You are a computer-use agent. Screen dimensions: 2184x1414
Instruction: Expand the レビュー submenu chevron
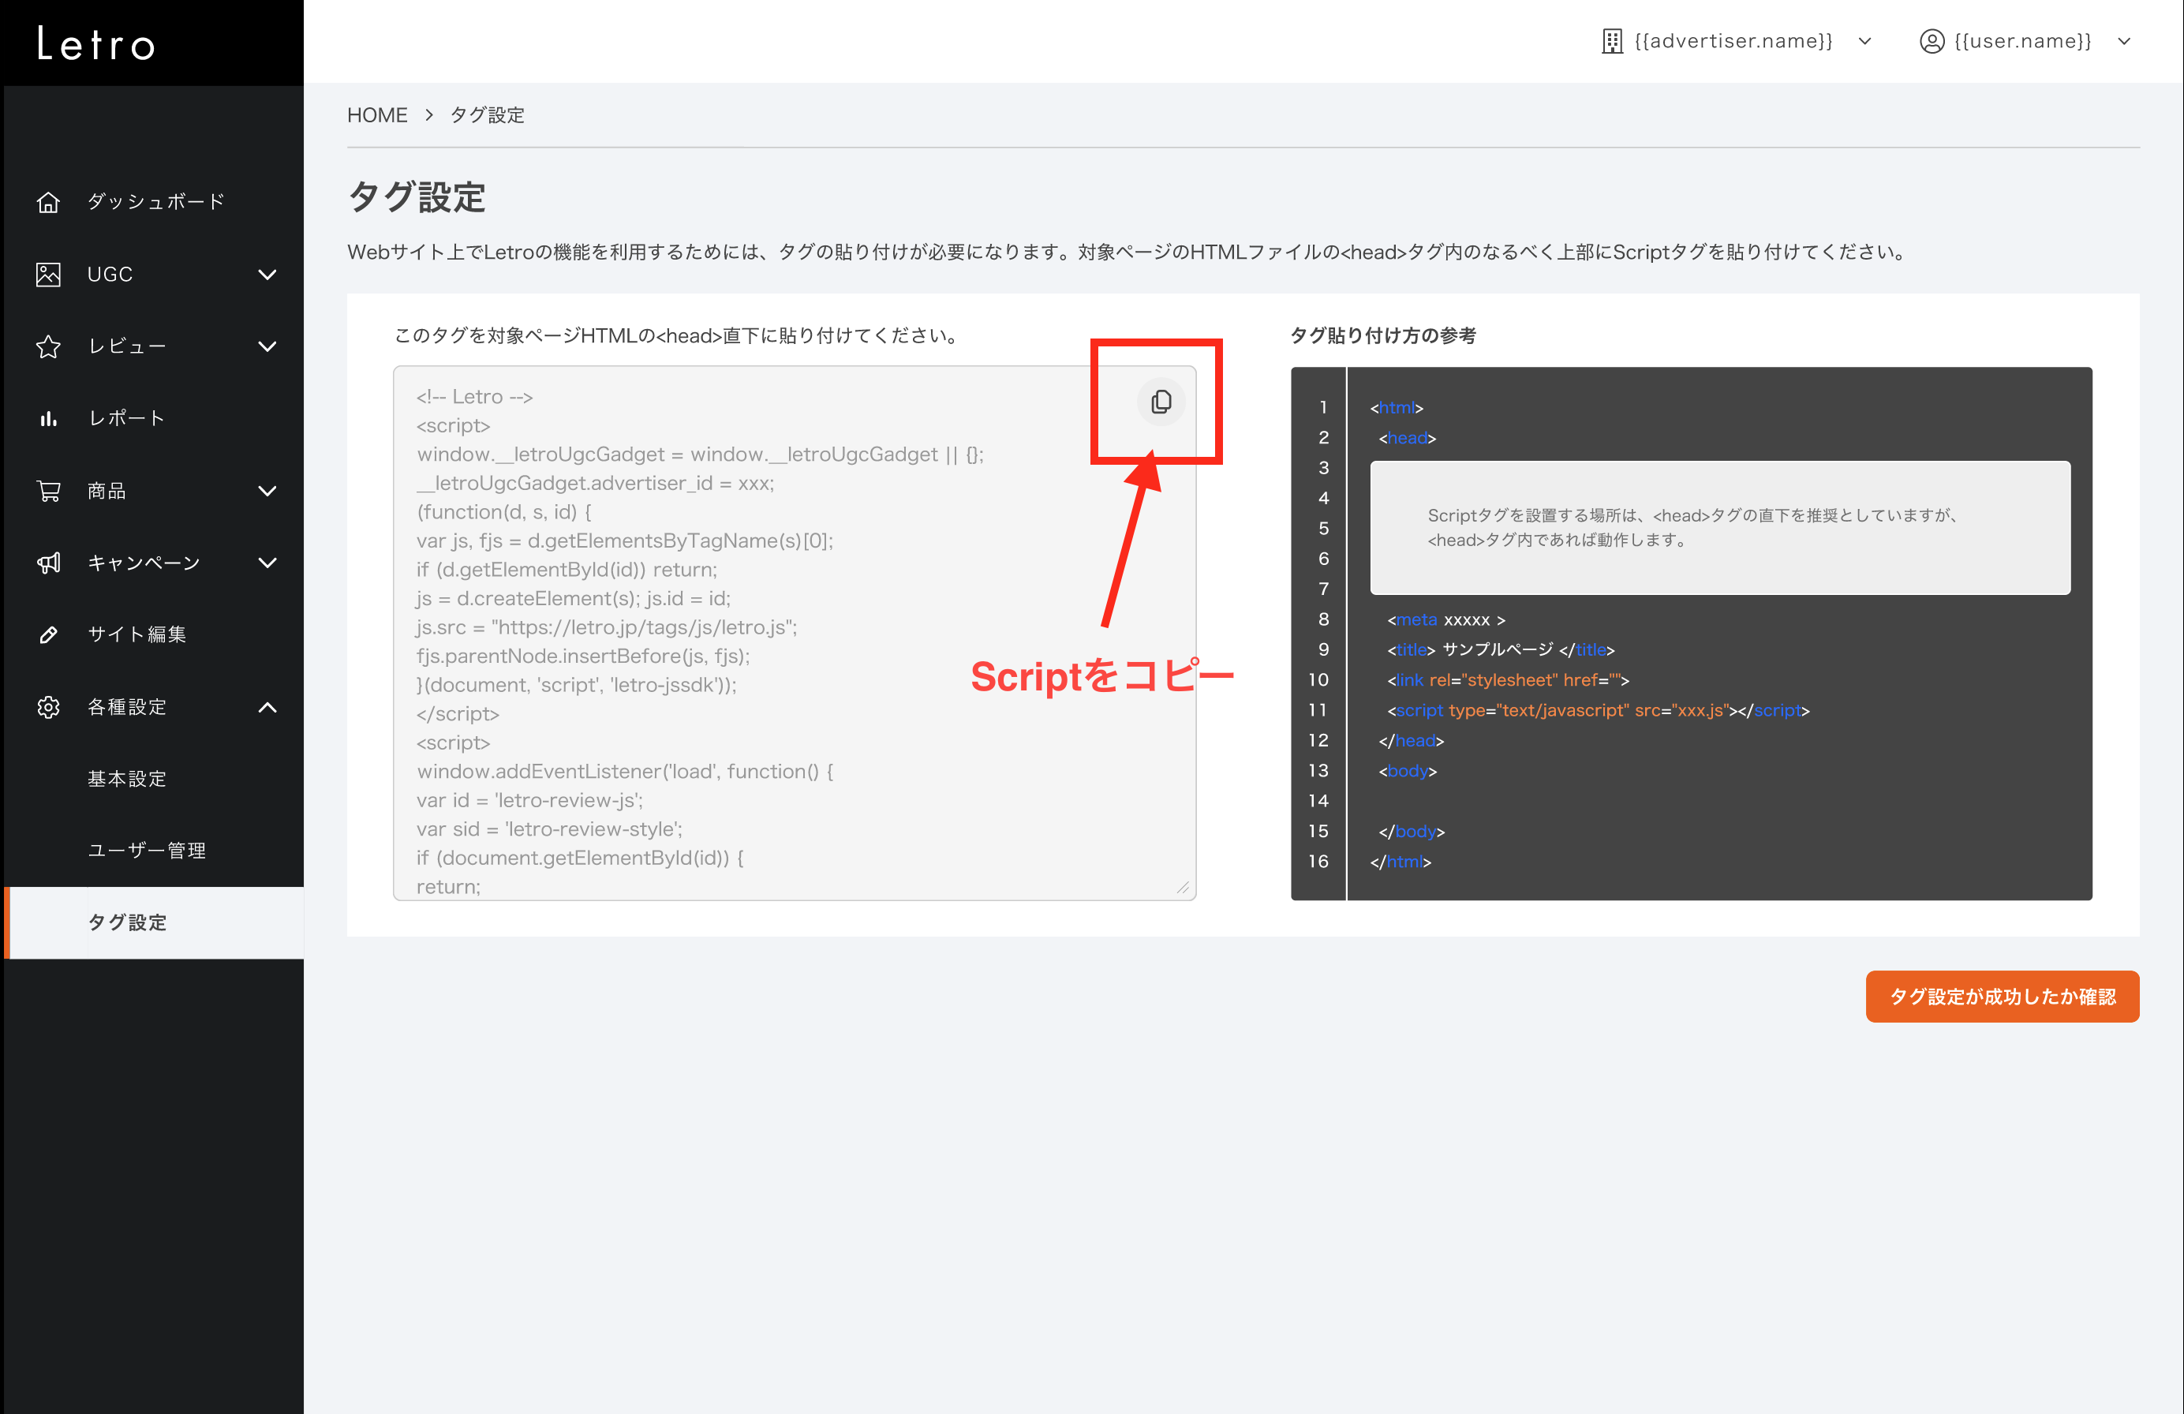click(x=267, y=346)
